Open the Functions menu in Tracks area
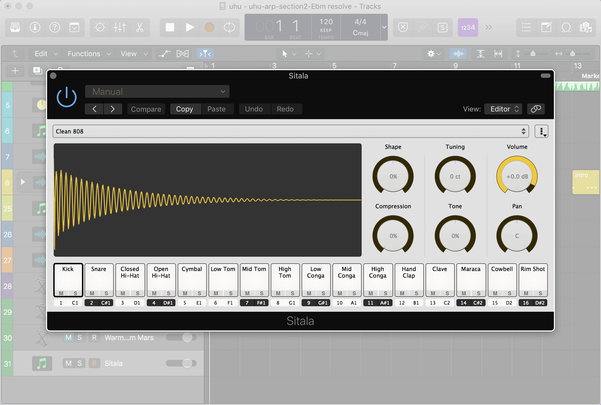This screenshot has height=405, width=601. click(x=89, y=54)
